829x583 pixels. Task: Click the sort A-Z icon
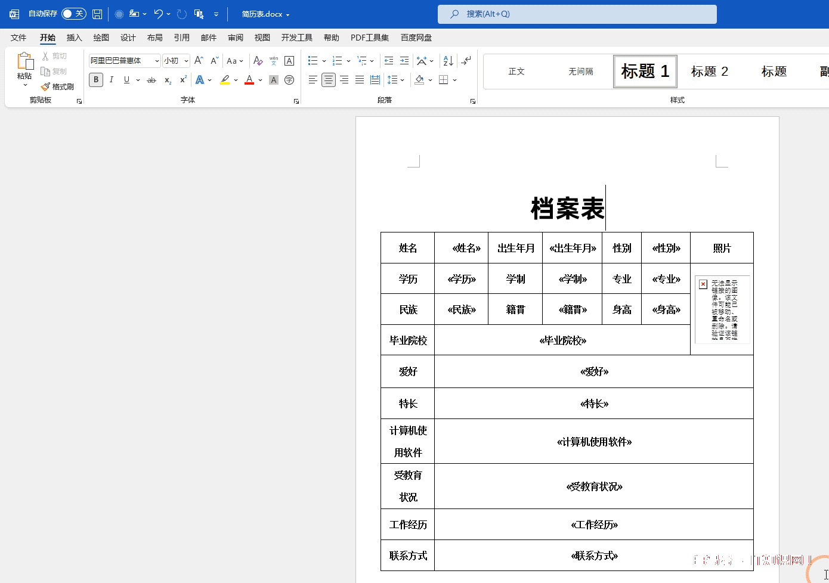pos(448,61)
